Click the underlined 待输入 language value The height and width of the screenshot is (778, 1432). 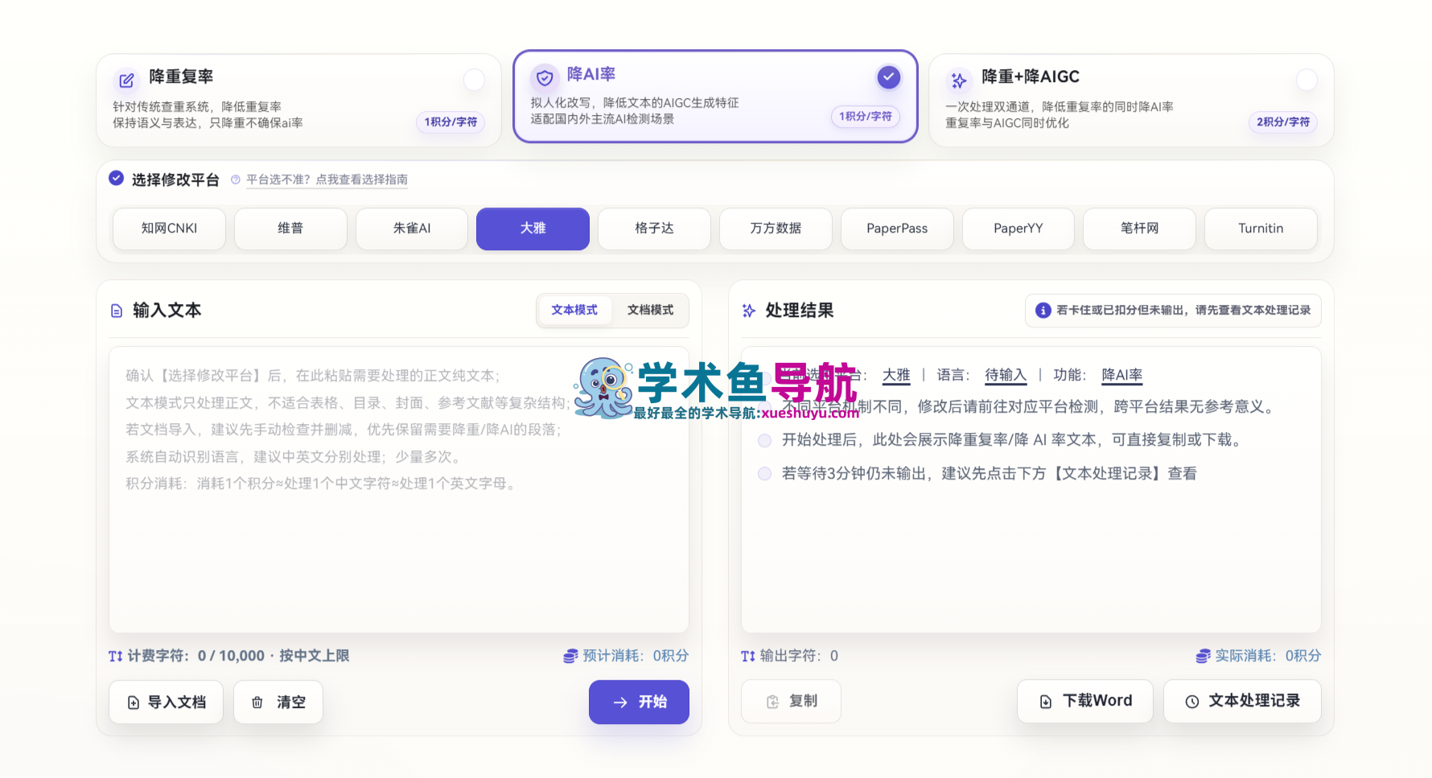[x=1006, y=375]
